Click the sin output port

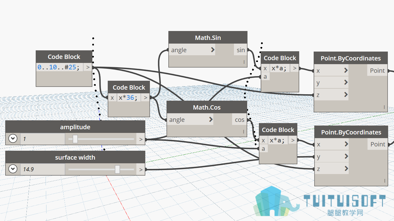tap(241, 50)
